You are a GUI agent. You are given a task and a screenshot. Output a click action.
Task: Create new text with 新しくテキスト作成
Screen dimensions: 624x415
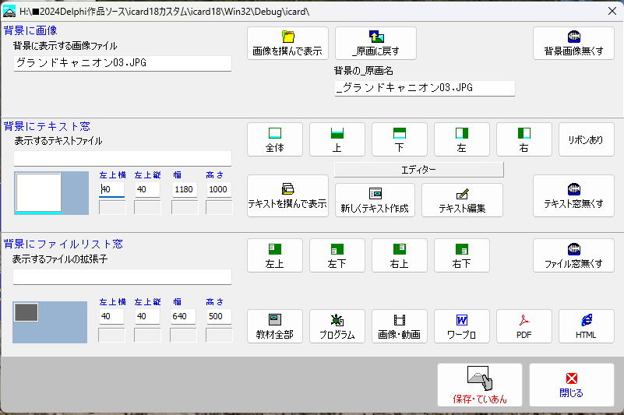375,200
